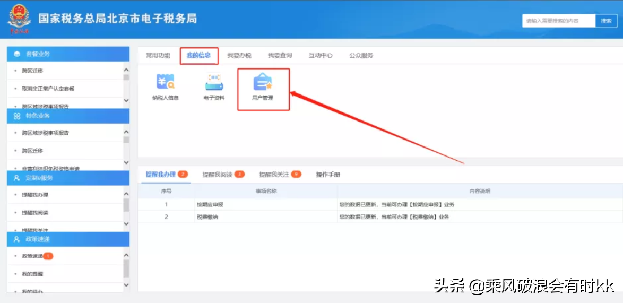Image resolution: width=623 pixels, height=303 pixels.
Task: Click the 事项名称 column header
Action: point(266,191)
